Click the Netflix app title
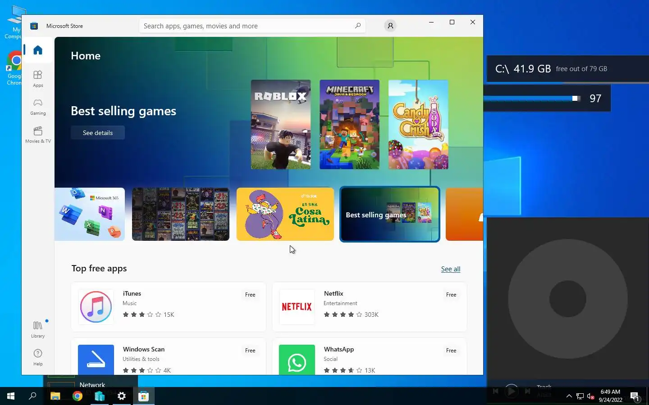Screen dimensions: 649x405 [334, 293]
